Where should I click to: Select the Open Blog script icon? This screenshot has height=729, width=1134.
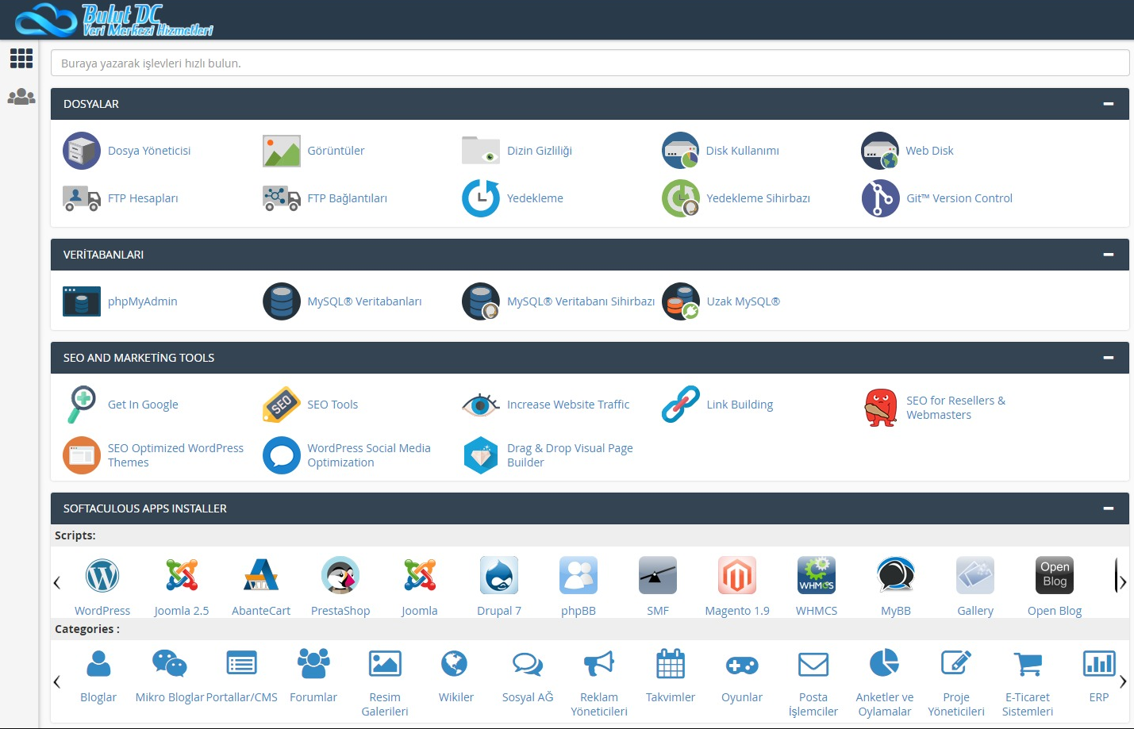pyautogui.click(x=1055, y=576)
